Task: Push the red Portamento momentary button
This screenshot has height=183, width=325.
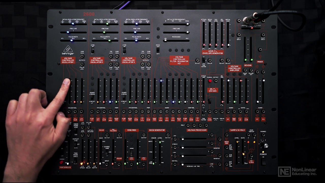Action: pyautogui.click(x=61, y=162)
